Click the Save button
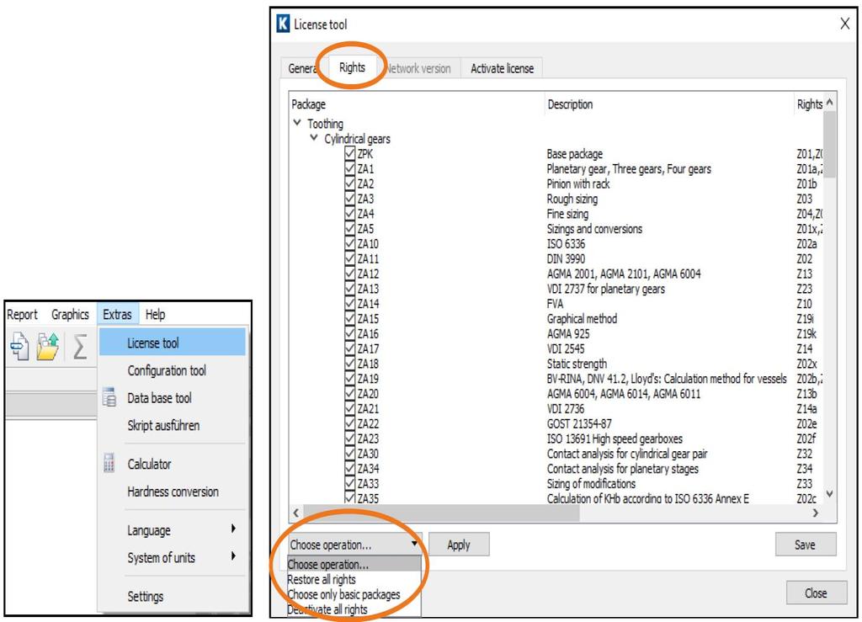This screenshot has width=862, height=622. [x=806, y=545]
